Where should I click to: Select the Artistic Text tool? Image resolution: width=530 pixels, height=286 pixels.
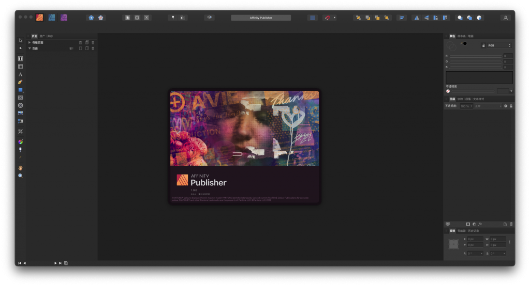(20, 74)
